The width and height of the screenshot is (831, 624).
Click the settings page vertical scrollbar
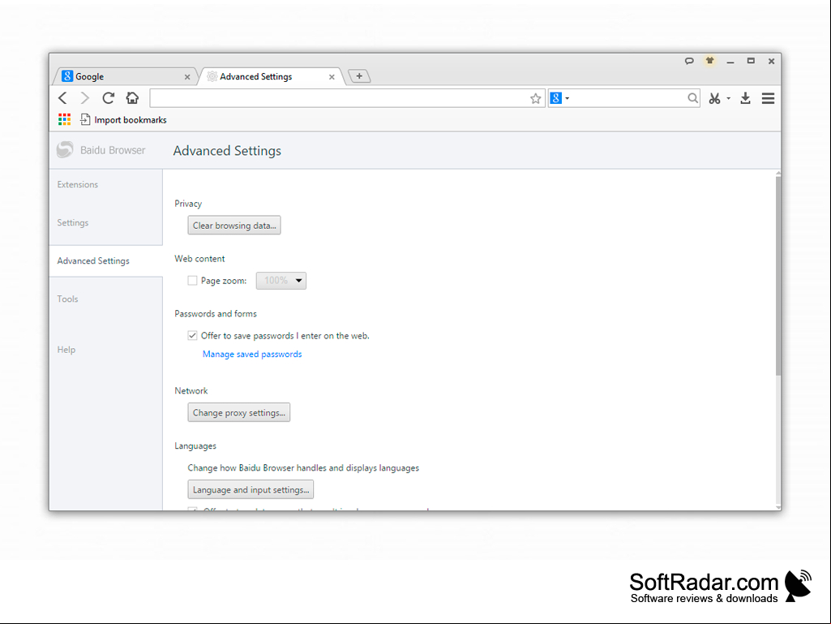tap(778, 276)
